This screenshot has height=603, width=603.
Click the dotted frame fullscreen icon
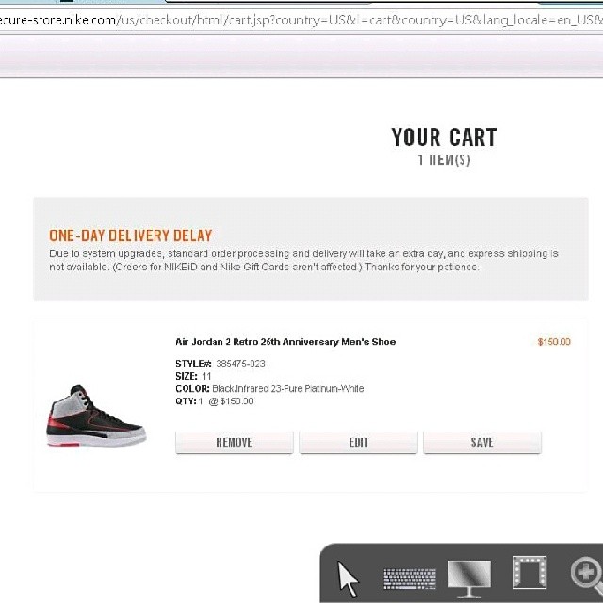click(530, 572)
